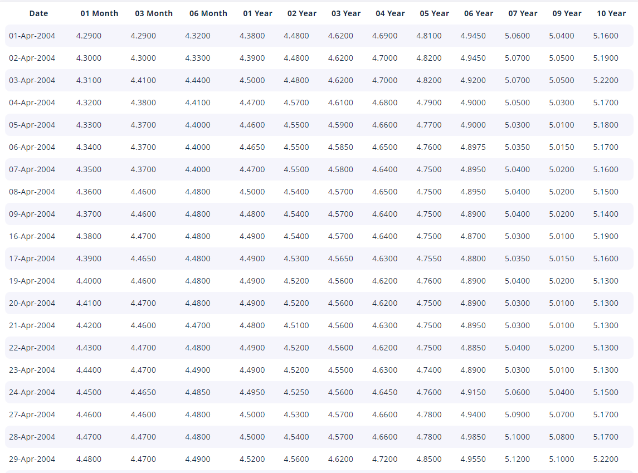The height and width of the screenshot is (473, 638).
Task: Click 07 Year value 5.0900 for 27-Apr-2004
Action: 517,415
